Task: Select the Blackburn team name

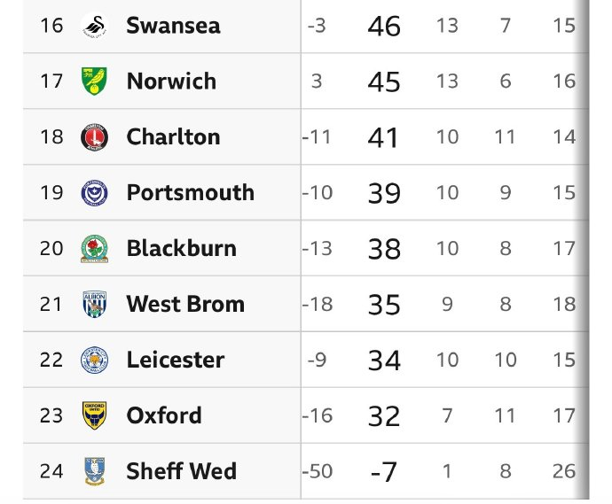Action: [181, 248]
